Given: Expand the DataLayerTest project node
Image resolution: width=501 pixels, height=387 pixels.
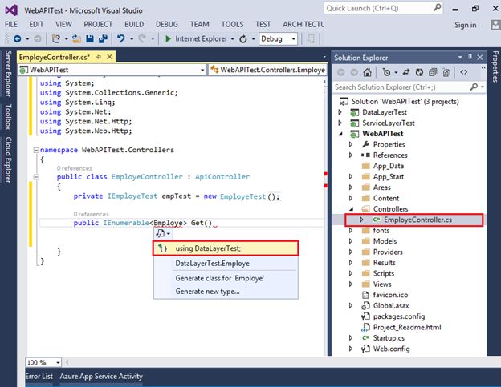Looking at the screenshot, I should tap(340, 113).
